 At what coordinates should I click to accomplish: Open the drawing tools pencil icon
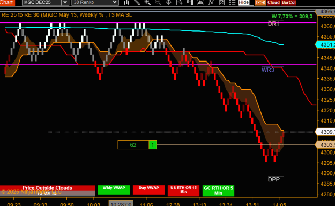tap(137, 2)
